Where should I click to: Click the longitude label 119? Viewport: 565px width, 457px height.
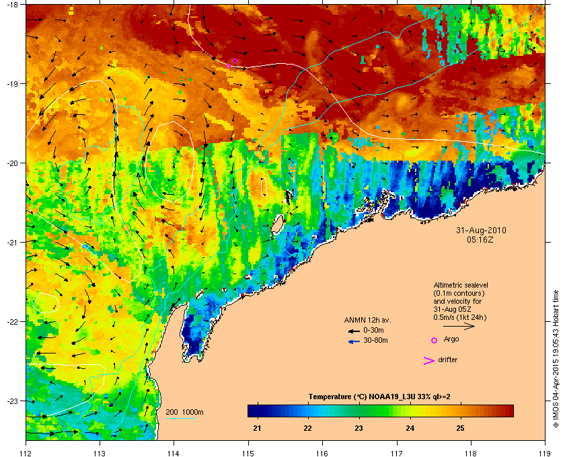click(x=545, y=453)
